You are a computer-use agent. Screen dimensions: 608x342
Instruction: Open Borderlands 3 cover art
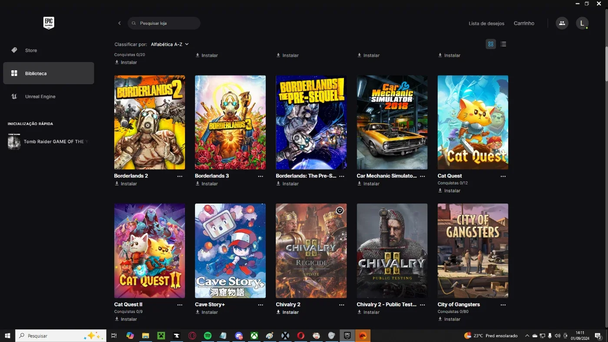[x=230, y=122]
